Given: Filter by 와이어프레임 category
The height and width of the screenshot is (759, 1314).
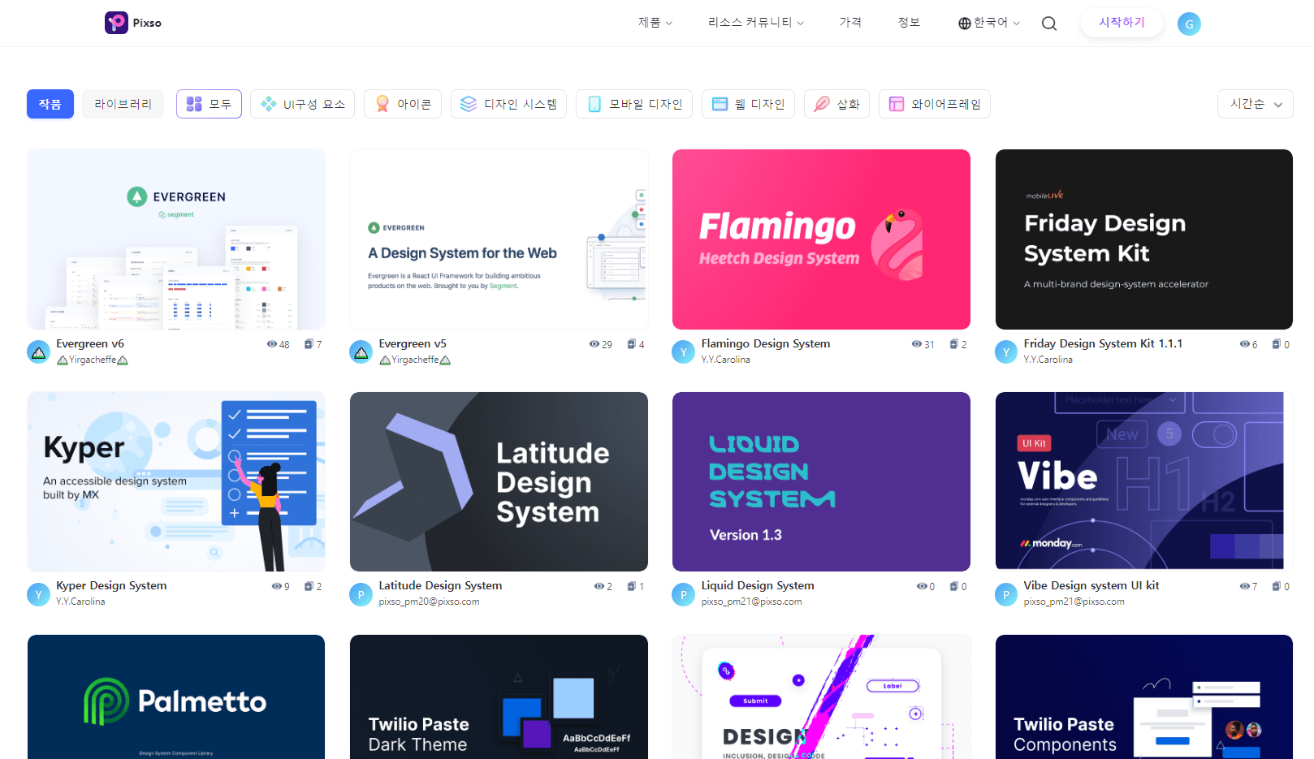Looking at the screenshot, I should [x=934, y=104].
